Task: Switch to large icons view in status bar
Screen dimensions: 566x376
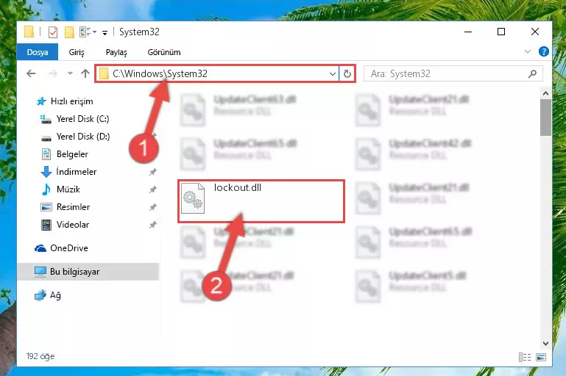Action: click(541, 357)
